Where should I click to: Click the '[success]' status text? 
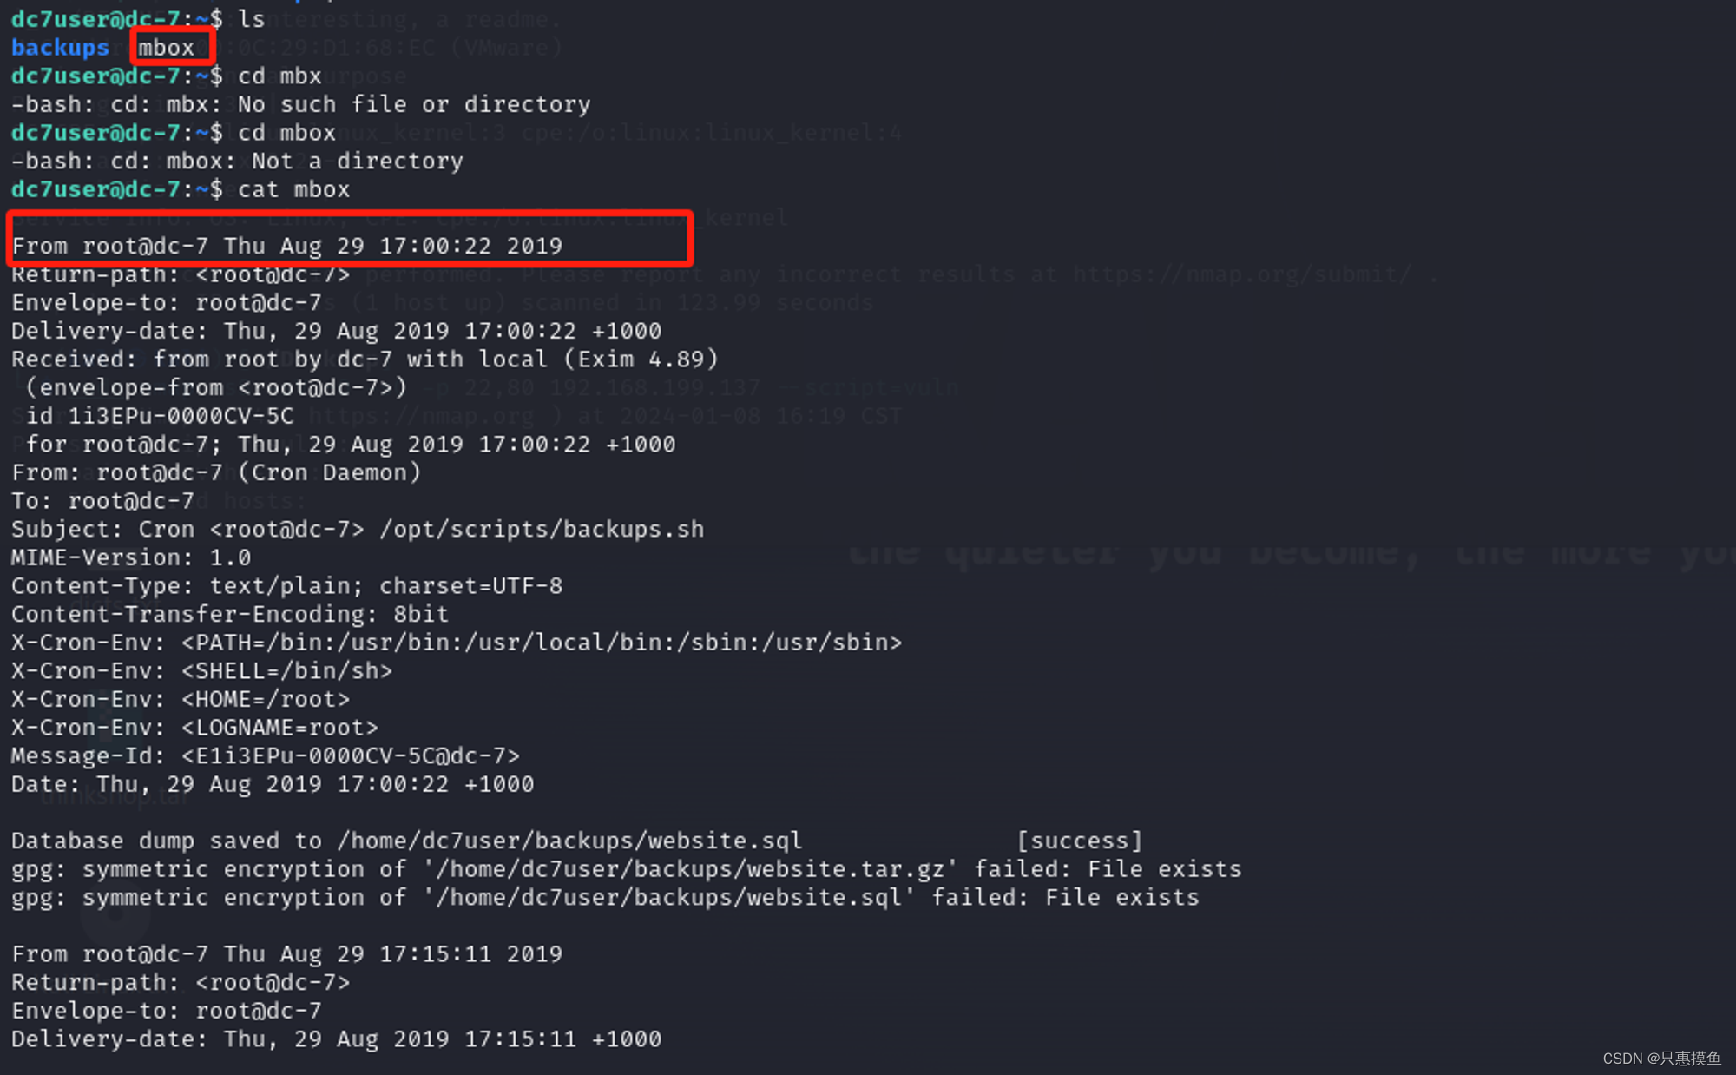[x=1080, y=841]
